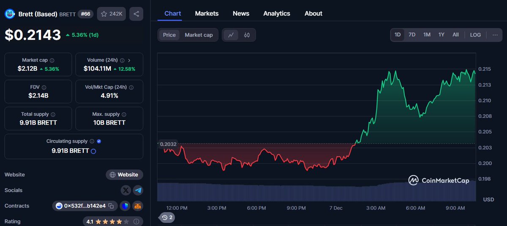
Task: Click the 4.91% Vol/Mkt Cap value
Action: [109, 96]
